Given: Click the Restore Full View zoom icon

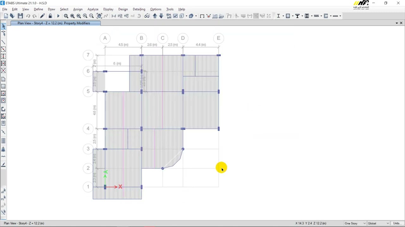Looking at the screenshot, I should tap(72, 16).
